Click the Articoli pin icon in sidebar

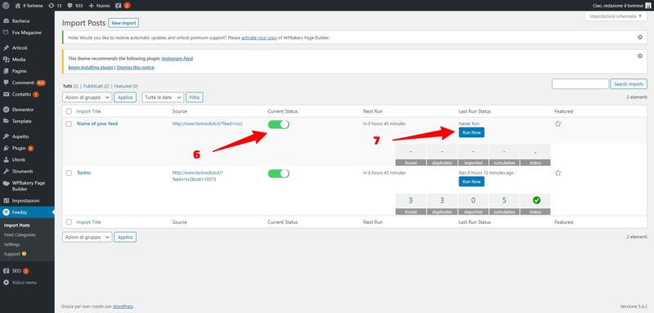tap(6, 48)
